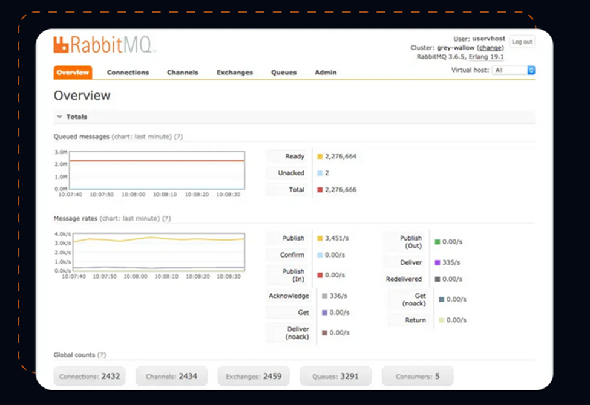Click the Queued messages help (?) link
This screenshot has height=405, width=590.
pyautogui.click(x=179, y=137)
